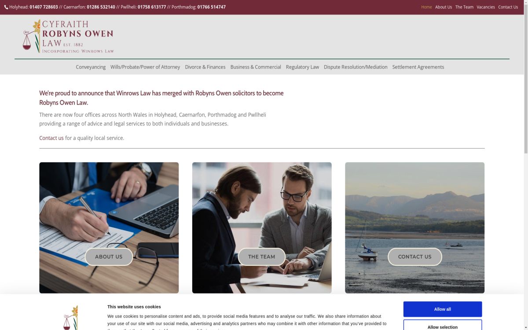Click the inline 'Contact us' text link

(x=51, y=138)
